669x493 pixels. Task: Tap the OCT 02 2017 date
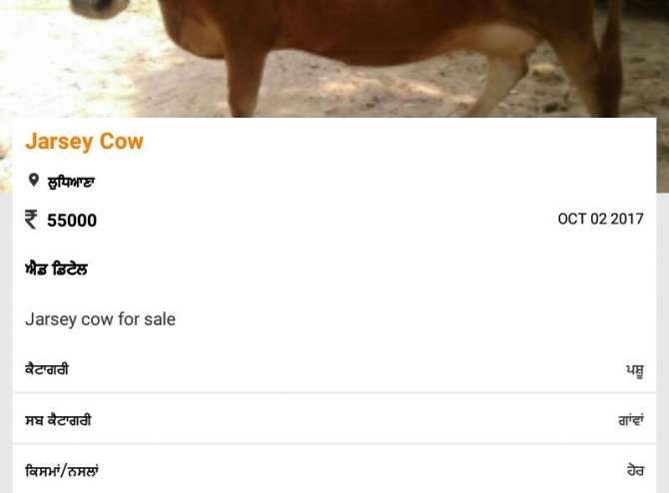[x=600, y=219]
